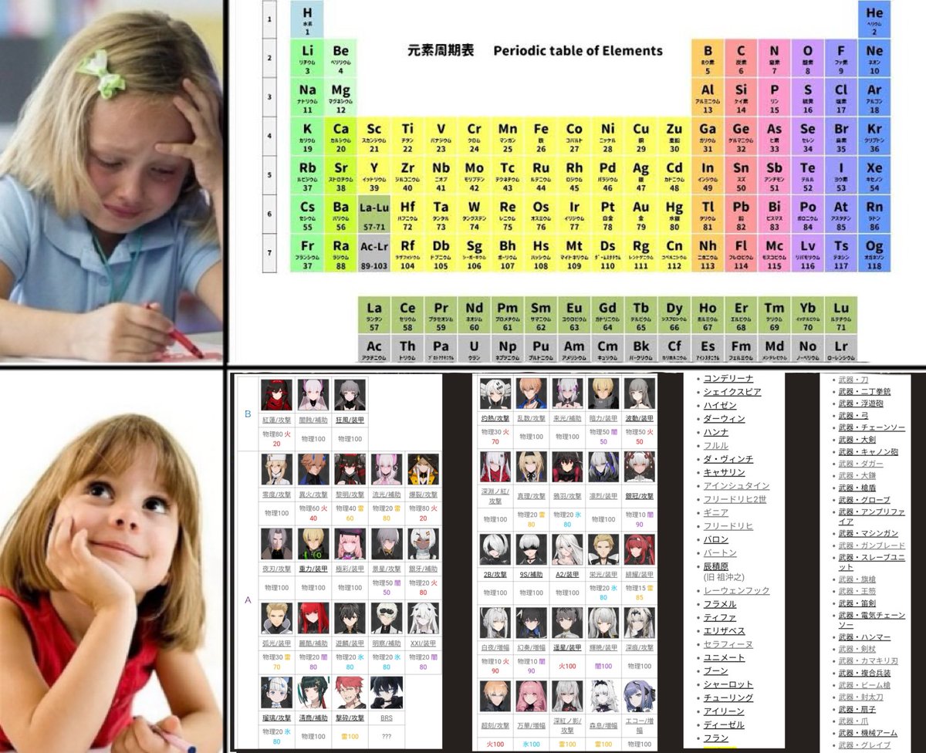926x753 pixels.
Task: Click the 清商/補助 name link
Action: tap(313, 718)
